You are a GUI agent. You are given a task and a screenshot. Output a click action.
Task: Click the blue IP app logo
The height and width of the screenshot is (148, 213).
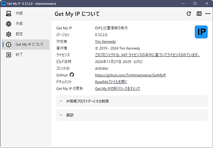pyautogui.click(x=201, y=32)
